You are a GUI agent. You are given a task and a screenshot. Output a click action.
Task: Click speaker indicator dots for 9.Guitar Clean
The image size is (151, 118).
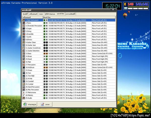click(x=46, y=42)
